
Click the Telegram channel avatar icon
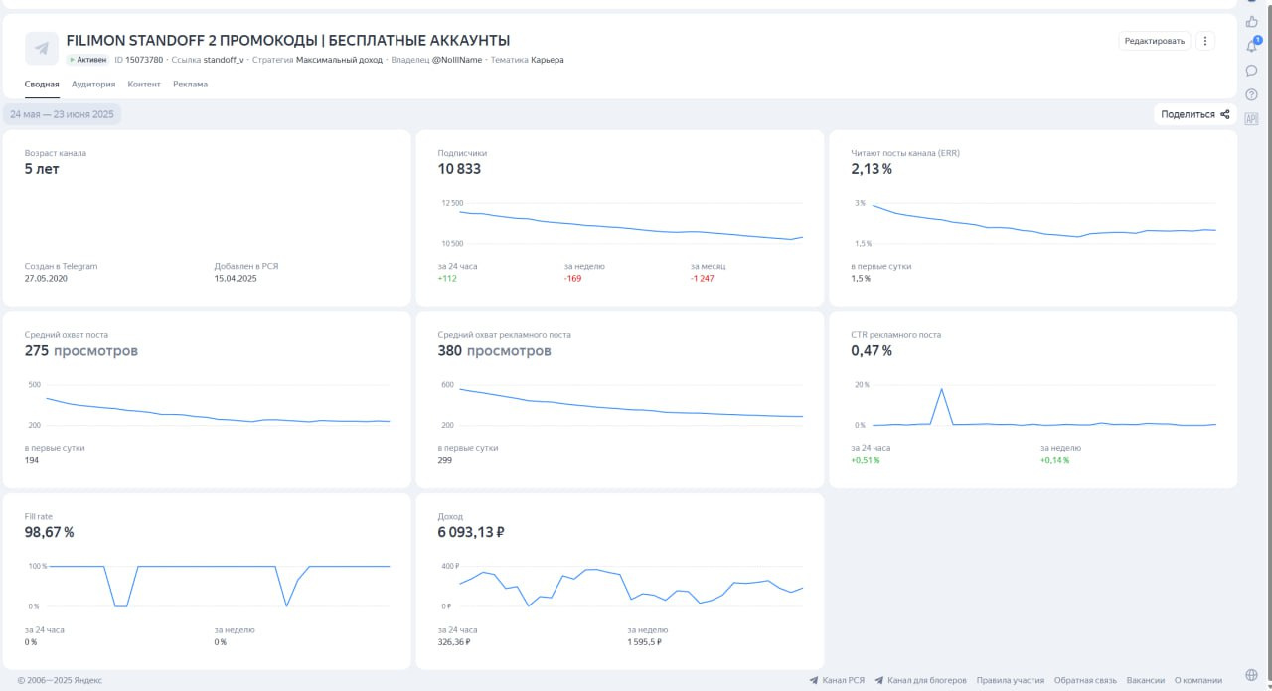(x=42, y=48)
